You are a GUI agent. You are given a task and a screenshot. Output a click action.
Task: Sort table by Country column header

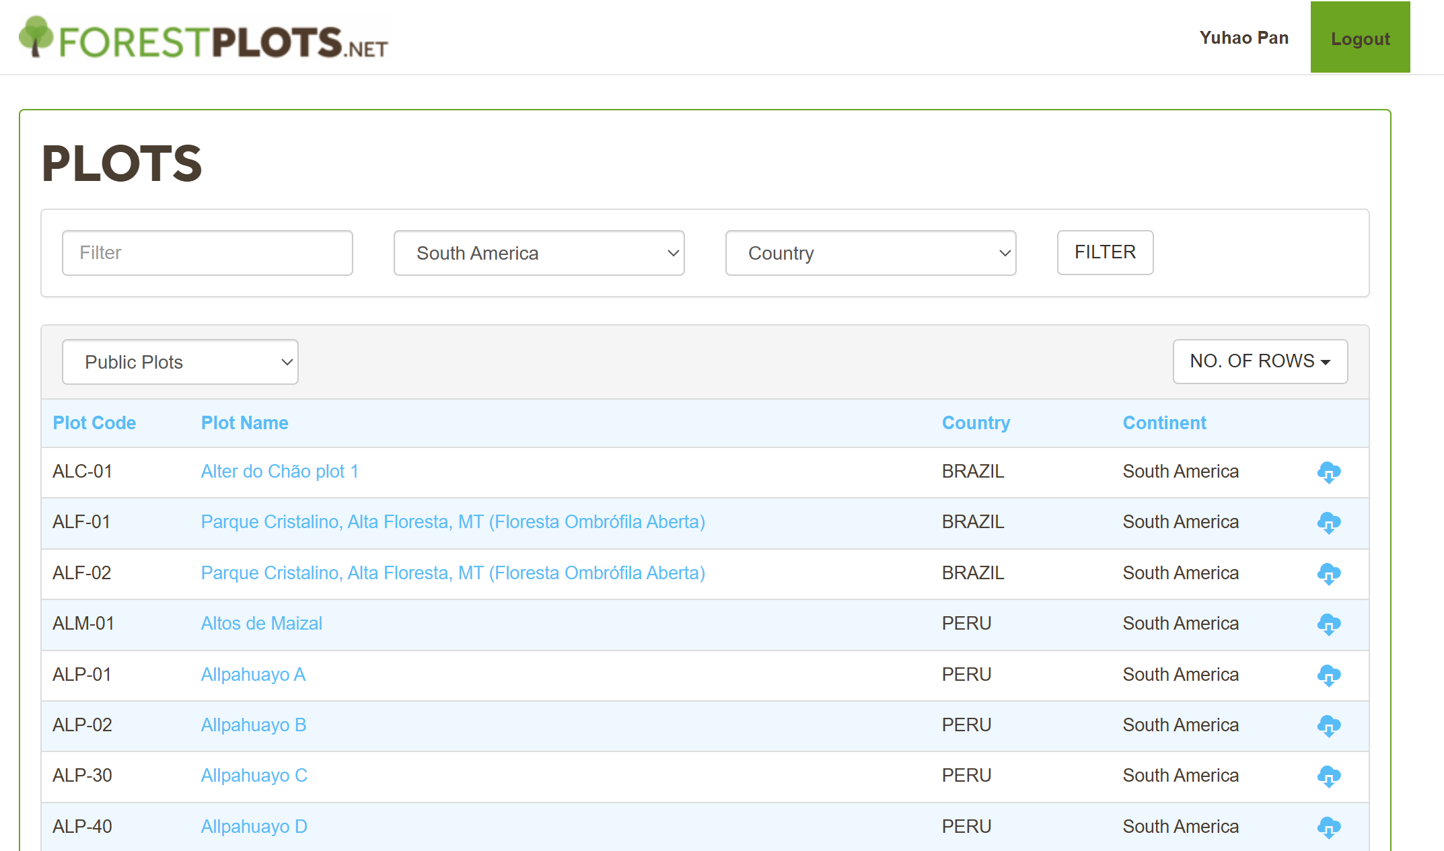[976, 422]
